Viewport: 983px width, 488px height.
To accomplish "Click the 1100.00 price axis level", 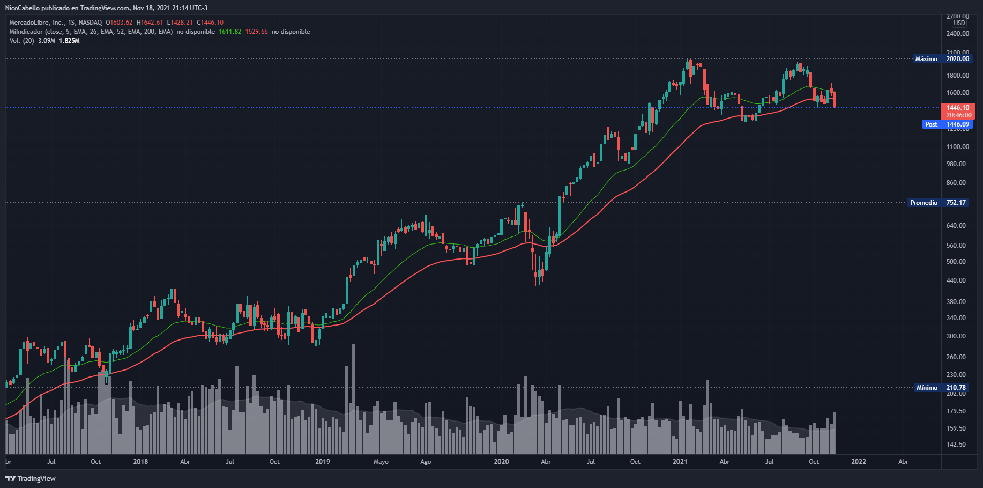I will click(x=958, y=147).
